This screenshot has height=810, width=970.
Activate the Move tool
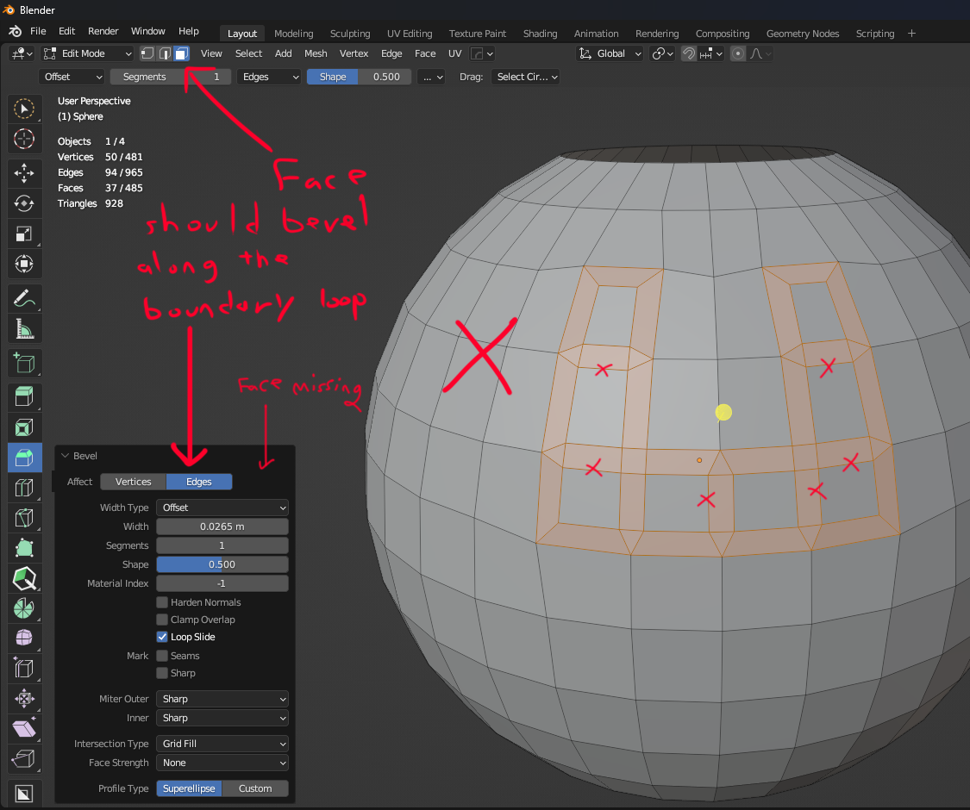click(x=24, y=173)
